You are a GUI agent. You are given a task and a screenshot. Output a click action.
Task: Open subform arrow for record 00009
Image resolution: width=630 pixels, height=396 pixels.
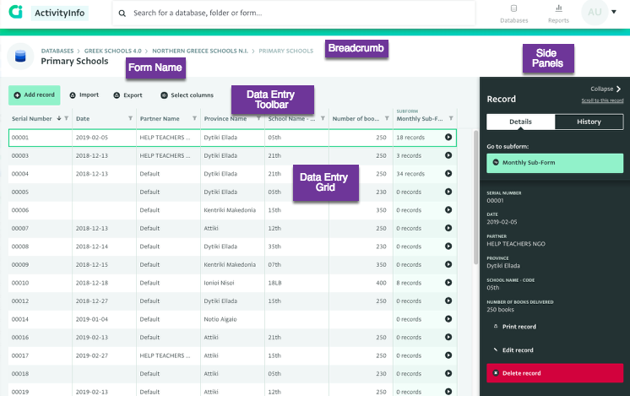[448, 264]
